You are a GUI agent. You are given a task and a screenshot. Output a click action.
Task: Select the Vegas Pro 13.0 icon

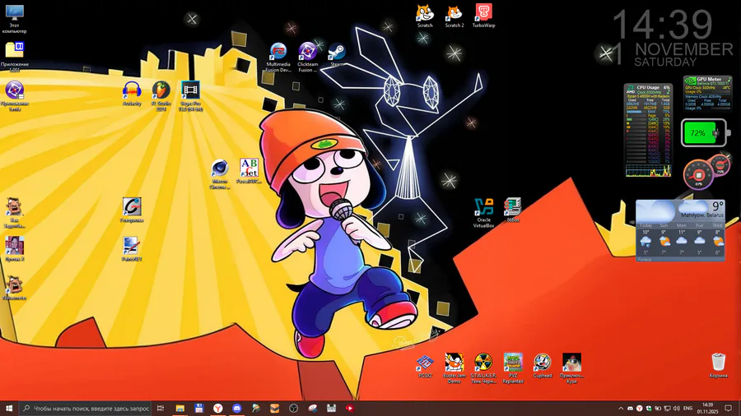tap(190, 95)
